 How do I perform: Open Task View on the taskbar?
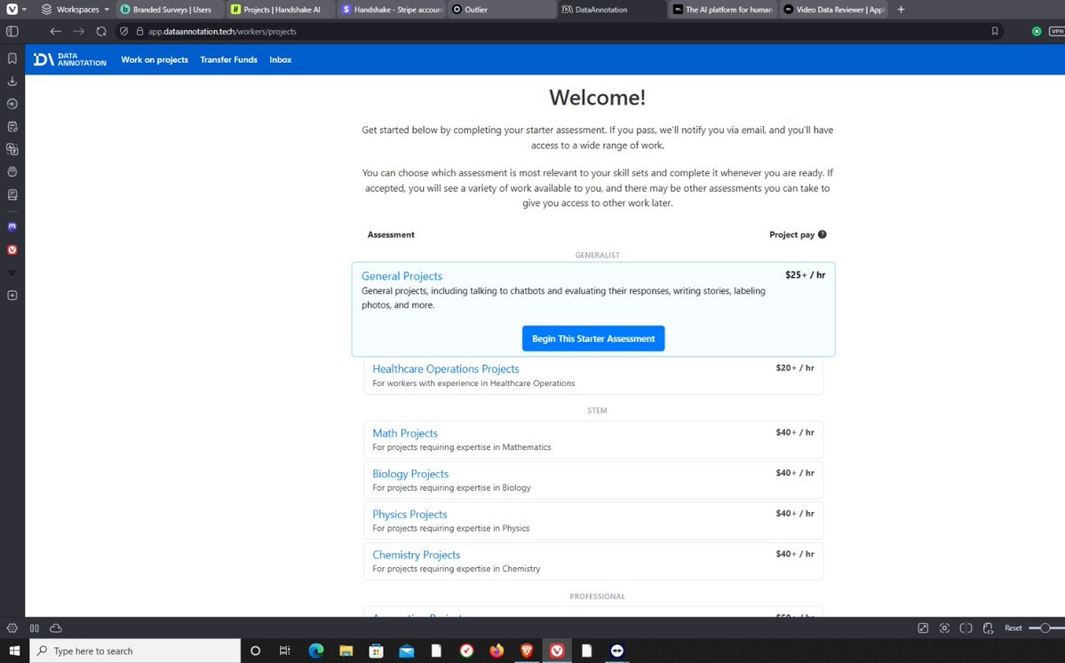point(284,651)
